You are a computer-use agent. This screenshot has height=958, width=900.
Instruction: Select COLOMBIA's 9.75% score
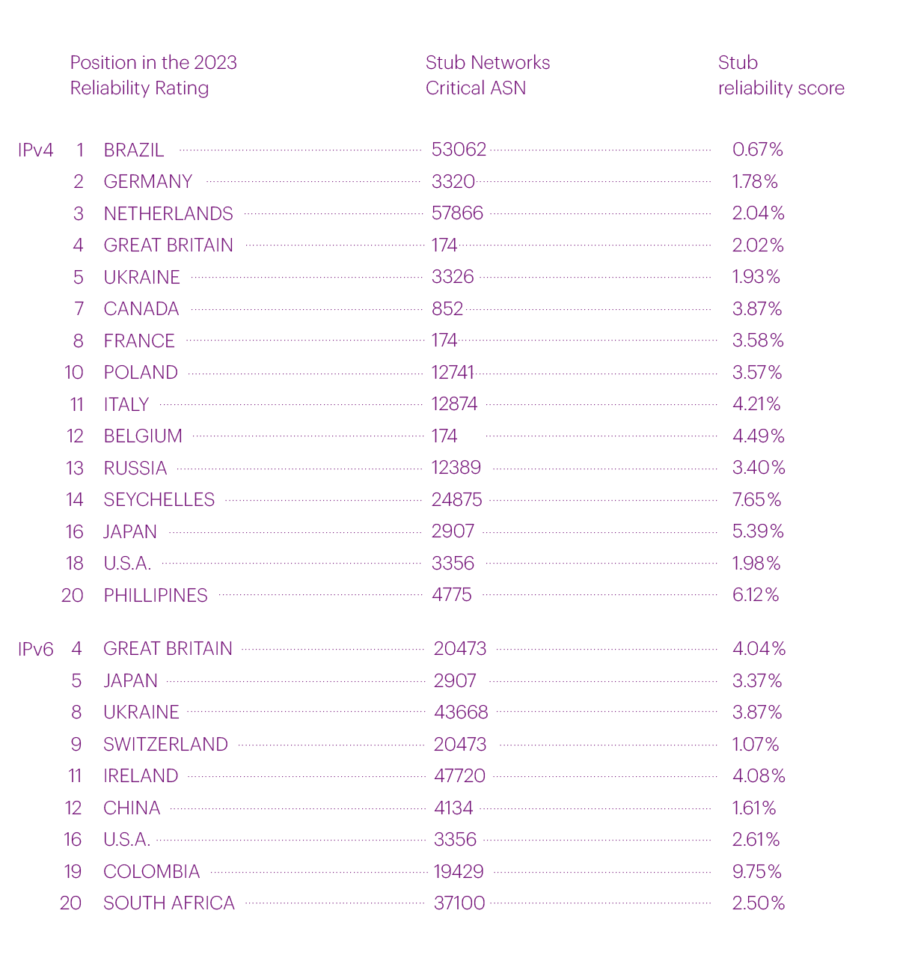click(x=757, y=872)
